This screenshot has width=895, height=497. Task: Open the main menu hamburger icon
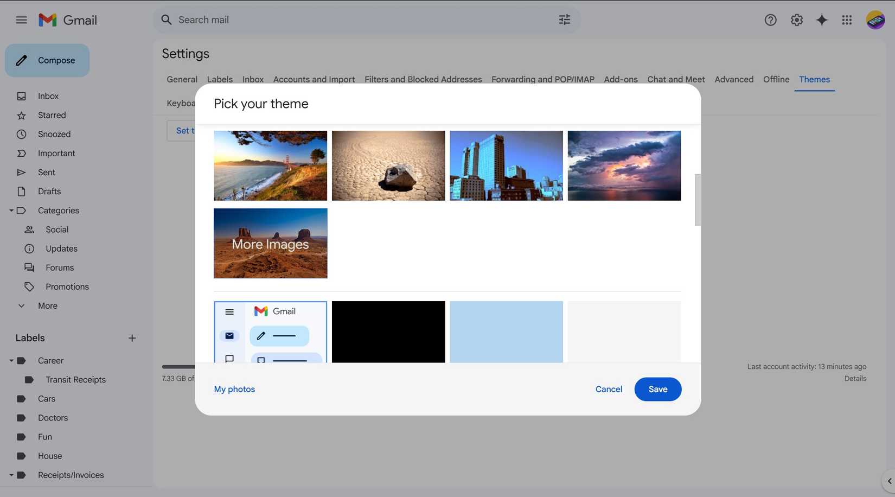click(x=21, y=20)
